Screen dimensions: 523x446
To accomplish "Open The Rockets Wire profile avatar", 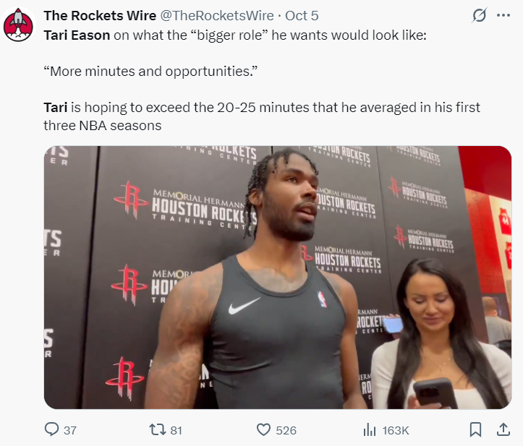I will [x=18, y=25].
